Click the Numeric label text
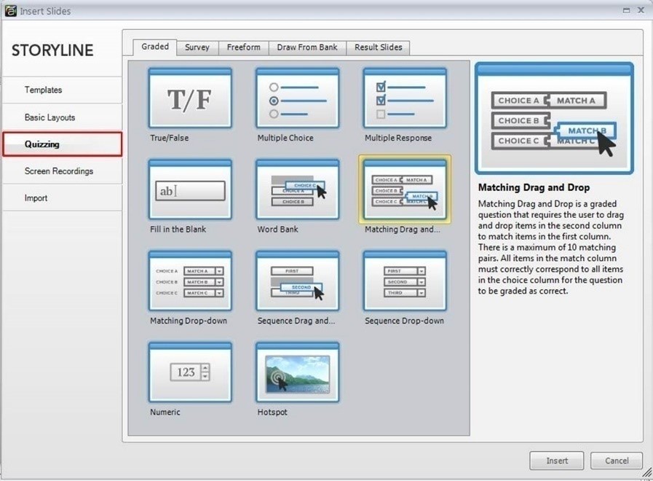The height and width of the screenshot is (481, 653). tap(165, 412)
